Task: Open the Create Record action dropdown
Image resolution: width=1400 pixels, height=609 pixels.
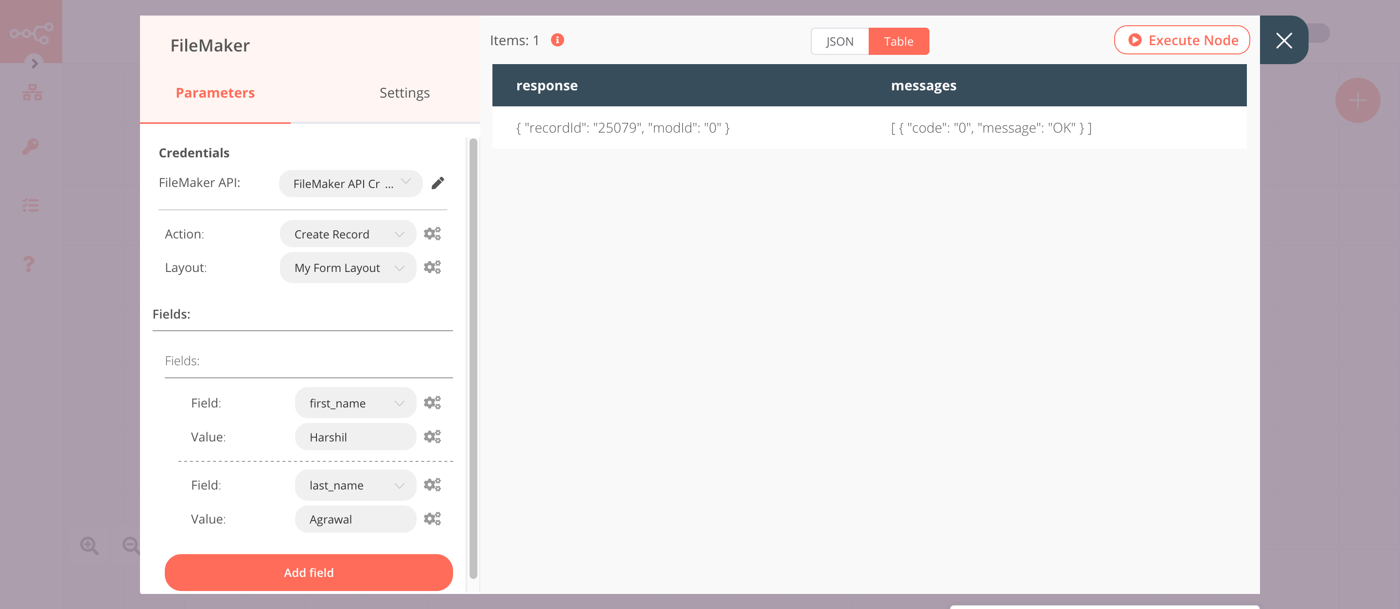Action: coord(347,234)
